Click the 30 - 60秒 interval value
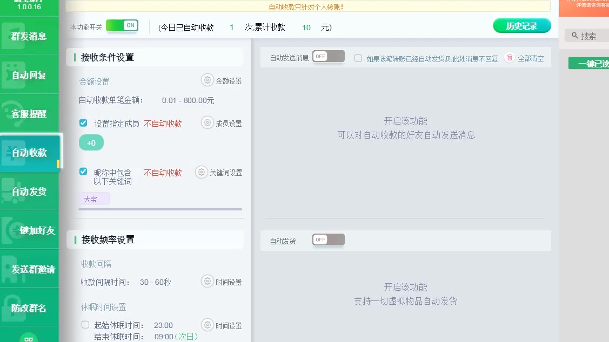The image size is (609, 342). point(156,282)
